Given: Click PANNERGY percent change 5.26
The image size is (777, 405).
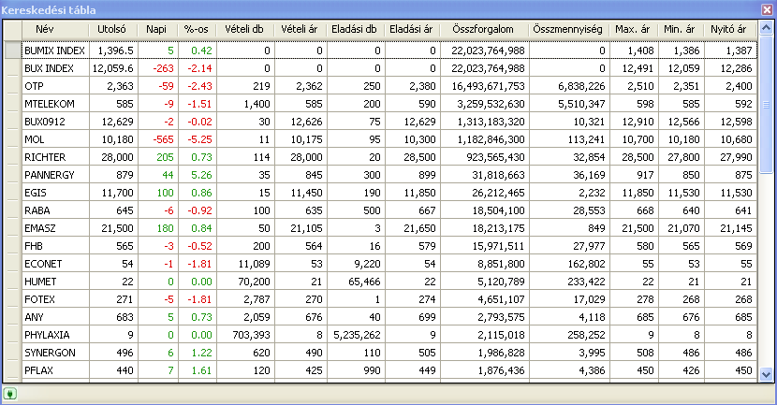Looking at the screenshot, I should 201,175.
